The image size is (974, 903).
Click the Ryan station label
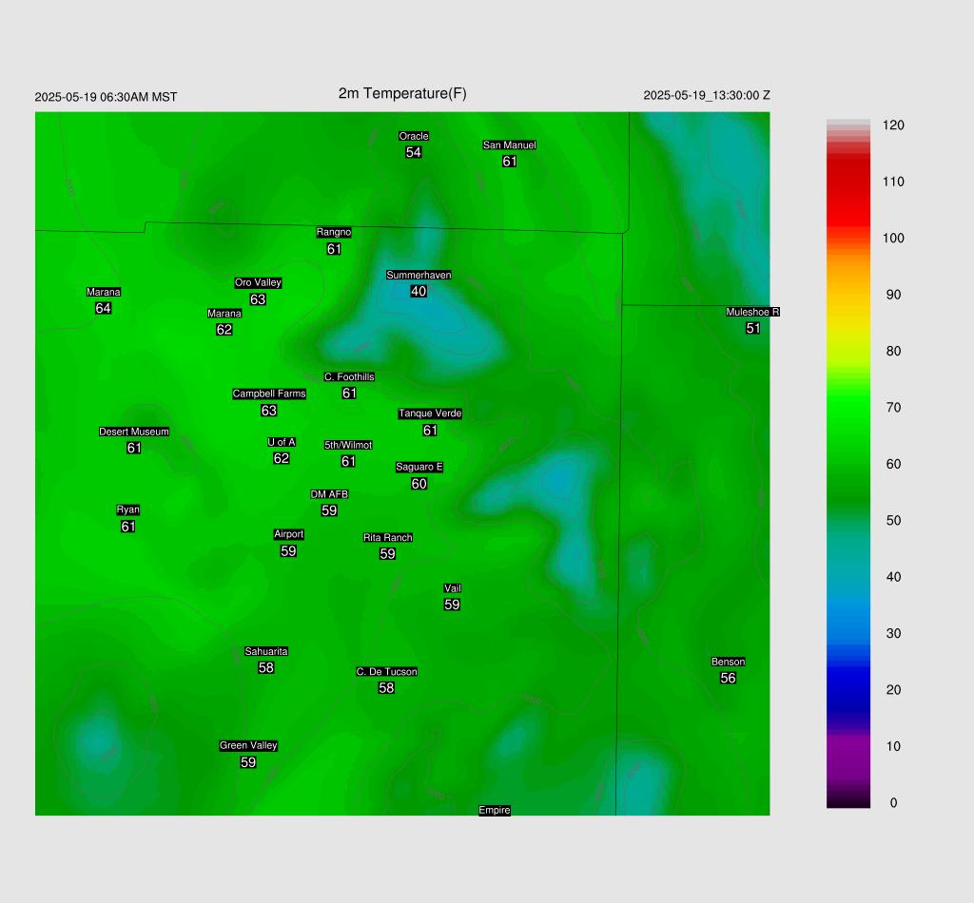click(x=128, y=509)
